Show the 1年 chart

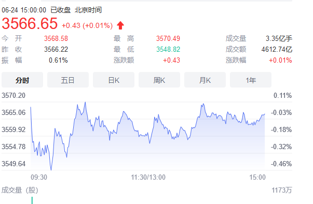pyautogui.click(x=251, y=80)
